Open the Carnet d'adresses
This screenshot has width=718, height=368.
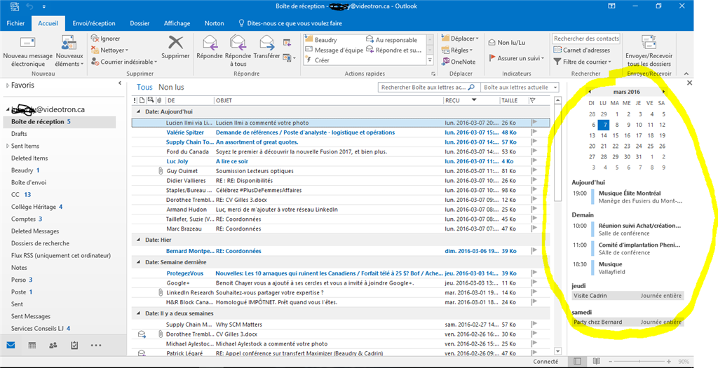[581, 50]
